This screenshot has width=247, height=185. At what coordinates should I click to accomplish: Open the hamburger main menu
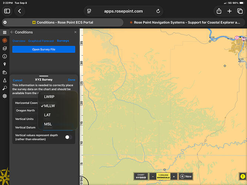[4, 32]
